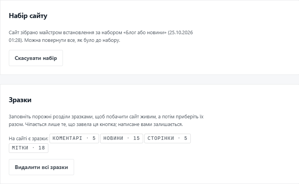Select the «СТОРІНКИ · 5» badge
This screenshot has width=299, height=184.
[x=167, y=138]
